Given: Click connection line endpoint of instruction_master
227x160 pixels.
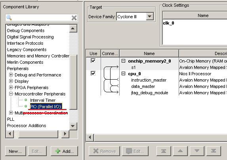Looking at the screenshot, I should tap(118, 80).
